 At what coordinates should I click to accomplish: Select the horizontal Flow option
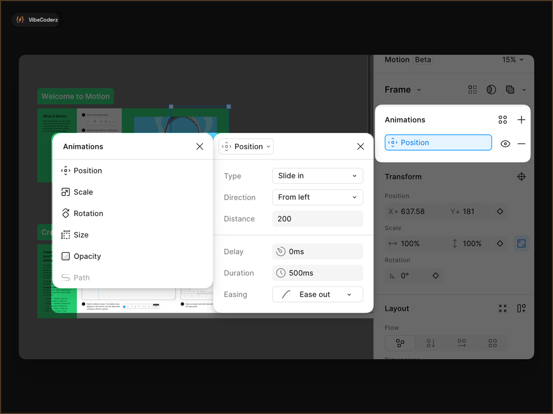coord(462,343)
